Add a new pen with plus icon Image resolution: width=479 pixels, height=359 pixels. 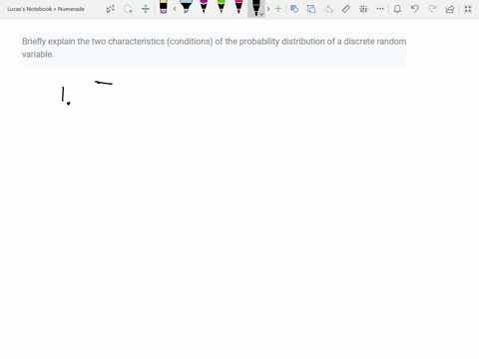tap(278, 9)
